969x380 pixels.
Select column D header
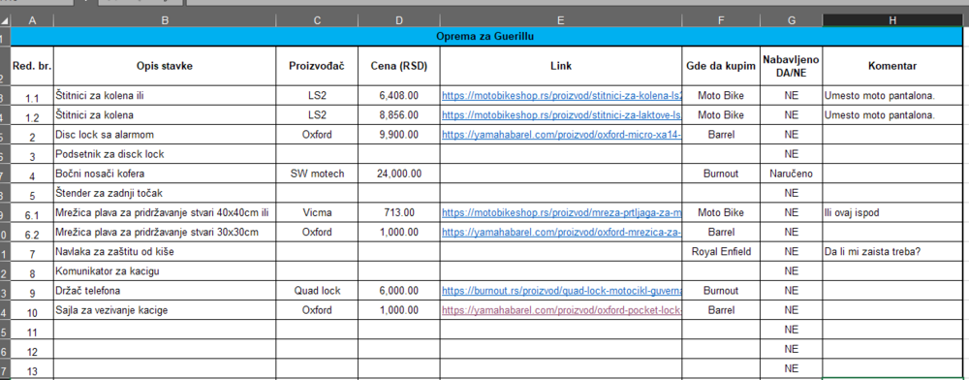coord(398,21)
